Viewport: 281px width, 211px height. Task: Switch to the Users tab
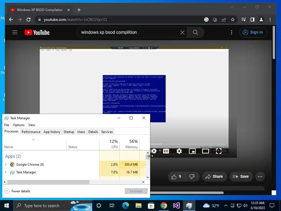[x=81, y=132]
